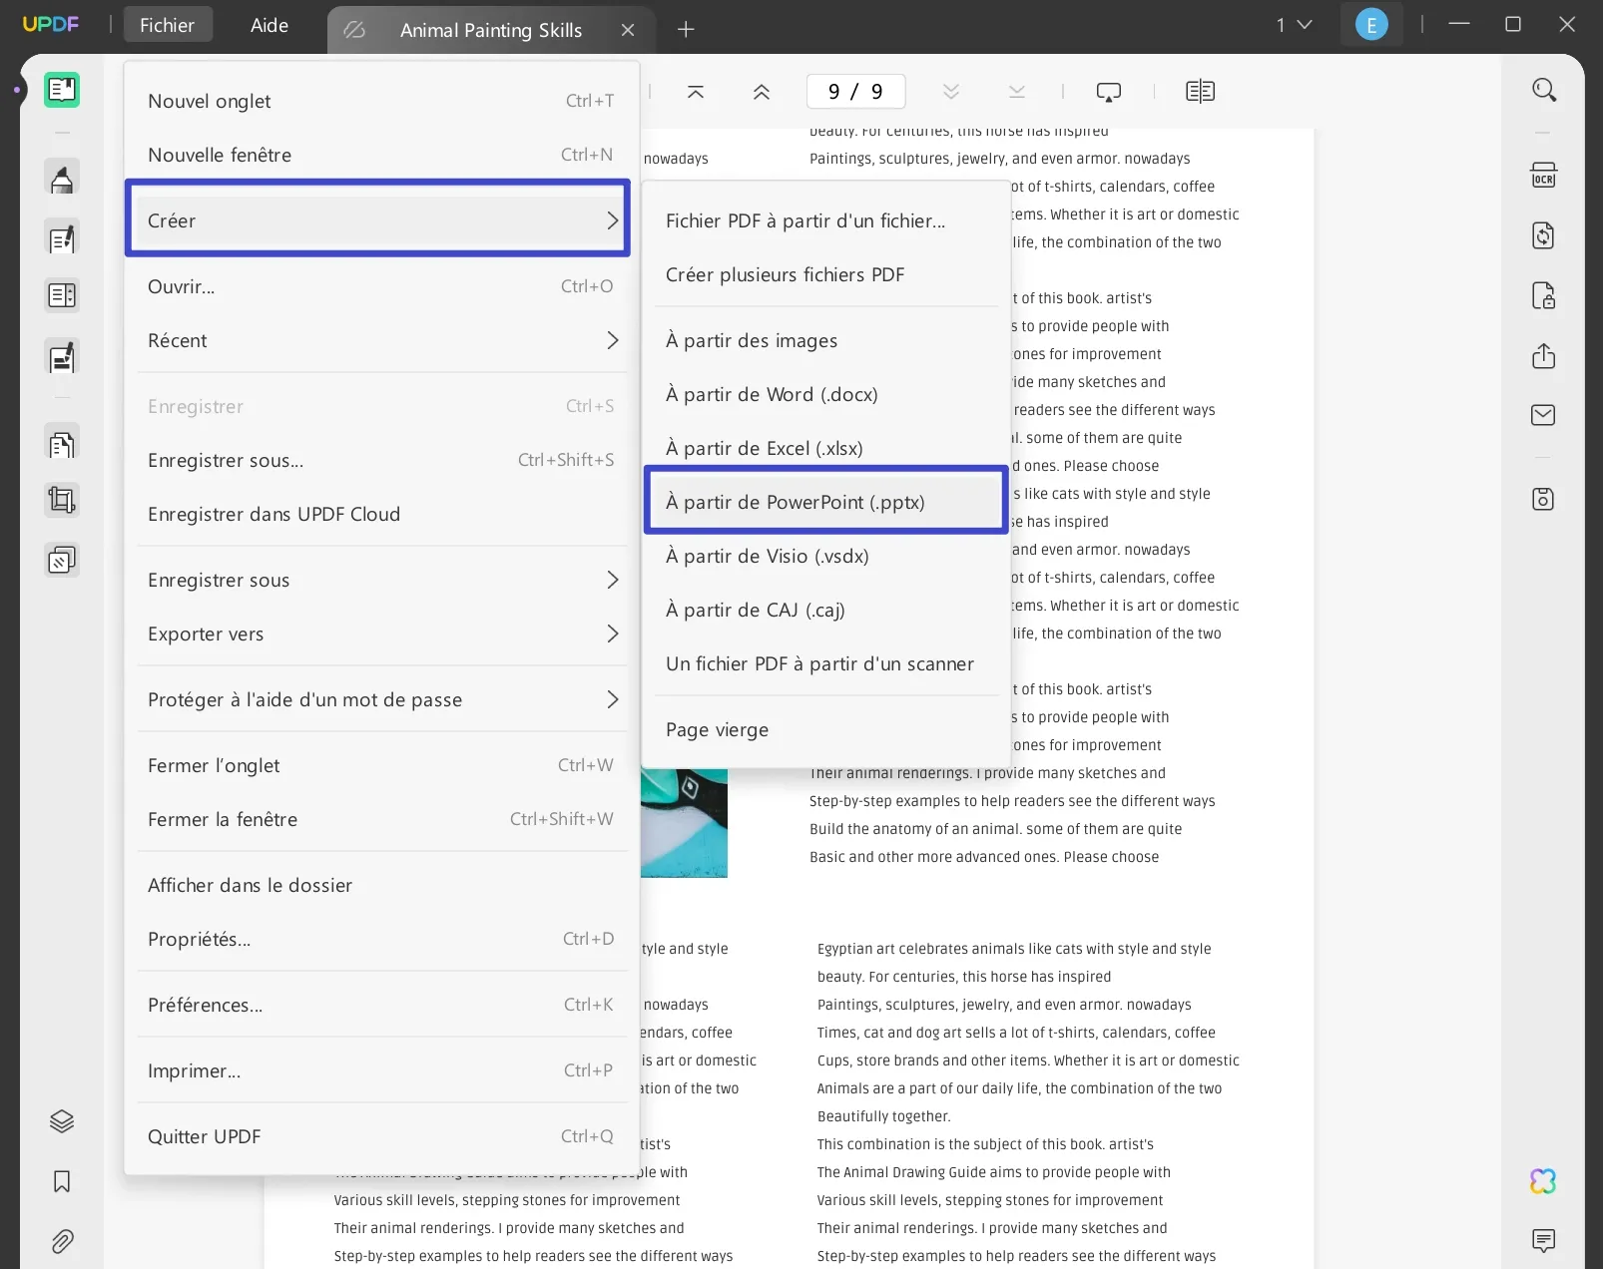
Task: Open the Page Organizer tool in sidebar
Action: tap(62, 295)
